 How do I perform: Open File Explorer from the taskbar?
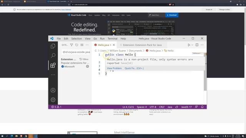17,136
